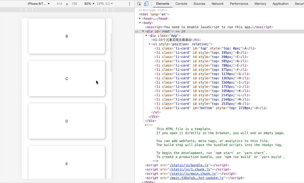Select the doctype html line
The height and width of the screenshot is (183, 304).
click(x=153, y=10)
